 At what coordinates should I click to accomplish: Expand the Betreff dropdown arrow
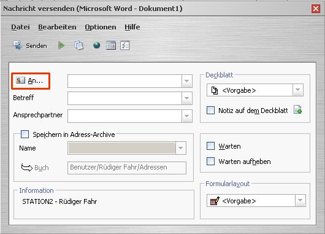pyautogui.click(x=187, y=98)
